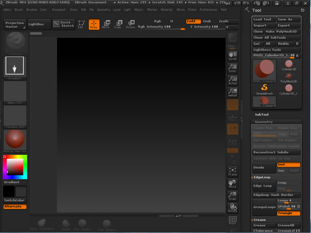Toggle Zcut mode
Screen dimensions: 311x233
point(223,21)
